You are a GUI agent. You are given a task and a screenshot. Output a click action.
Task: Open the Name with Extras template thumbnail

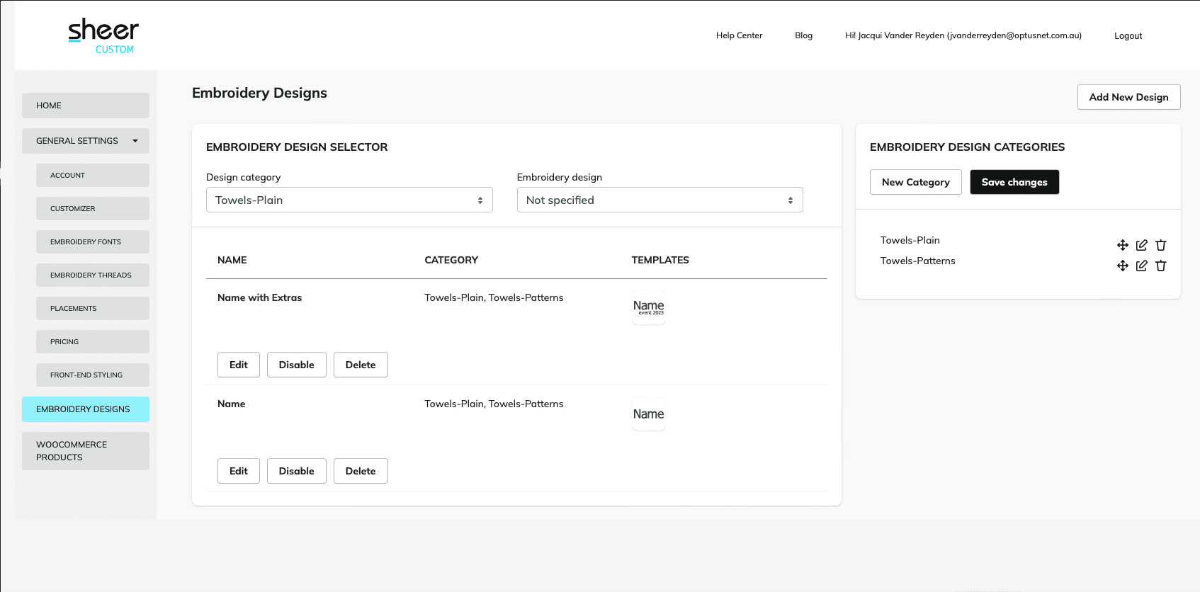click(648, 307)
